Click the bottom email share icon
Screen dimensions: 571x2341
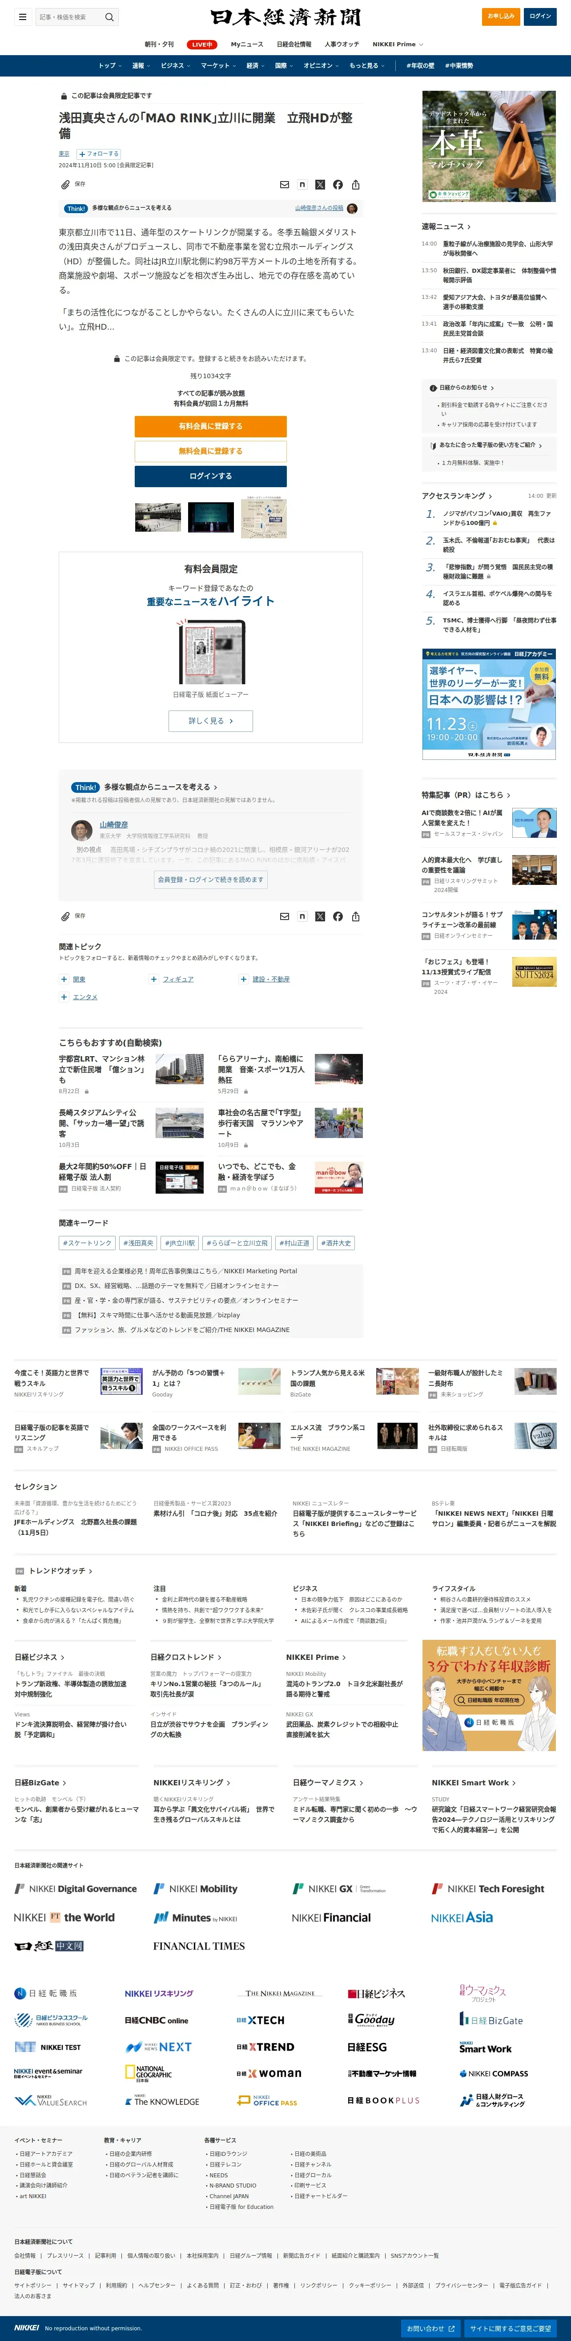(x=284, y=916)
